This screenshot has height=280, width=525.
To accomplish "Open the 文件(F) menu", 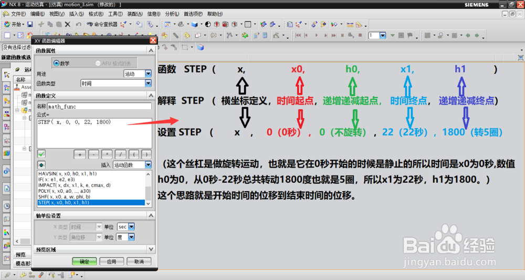I will (18, 14).
